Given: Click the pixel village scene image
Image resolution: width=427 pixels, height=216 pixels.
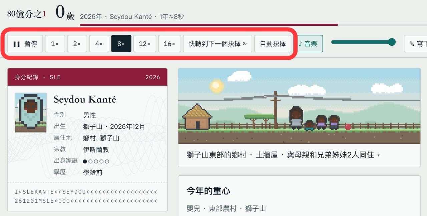Looking at the screenshot, I should [x=299, y=106].
